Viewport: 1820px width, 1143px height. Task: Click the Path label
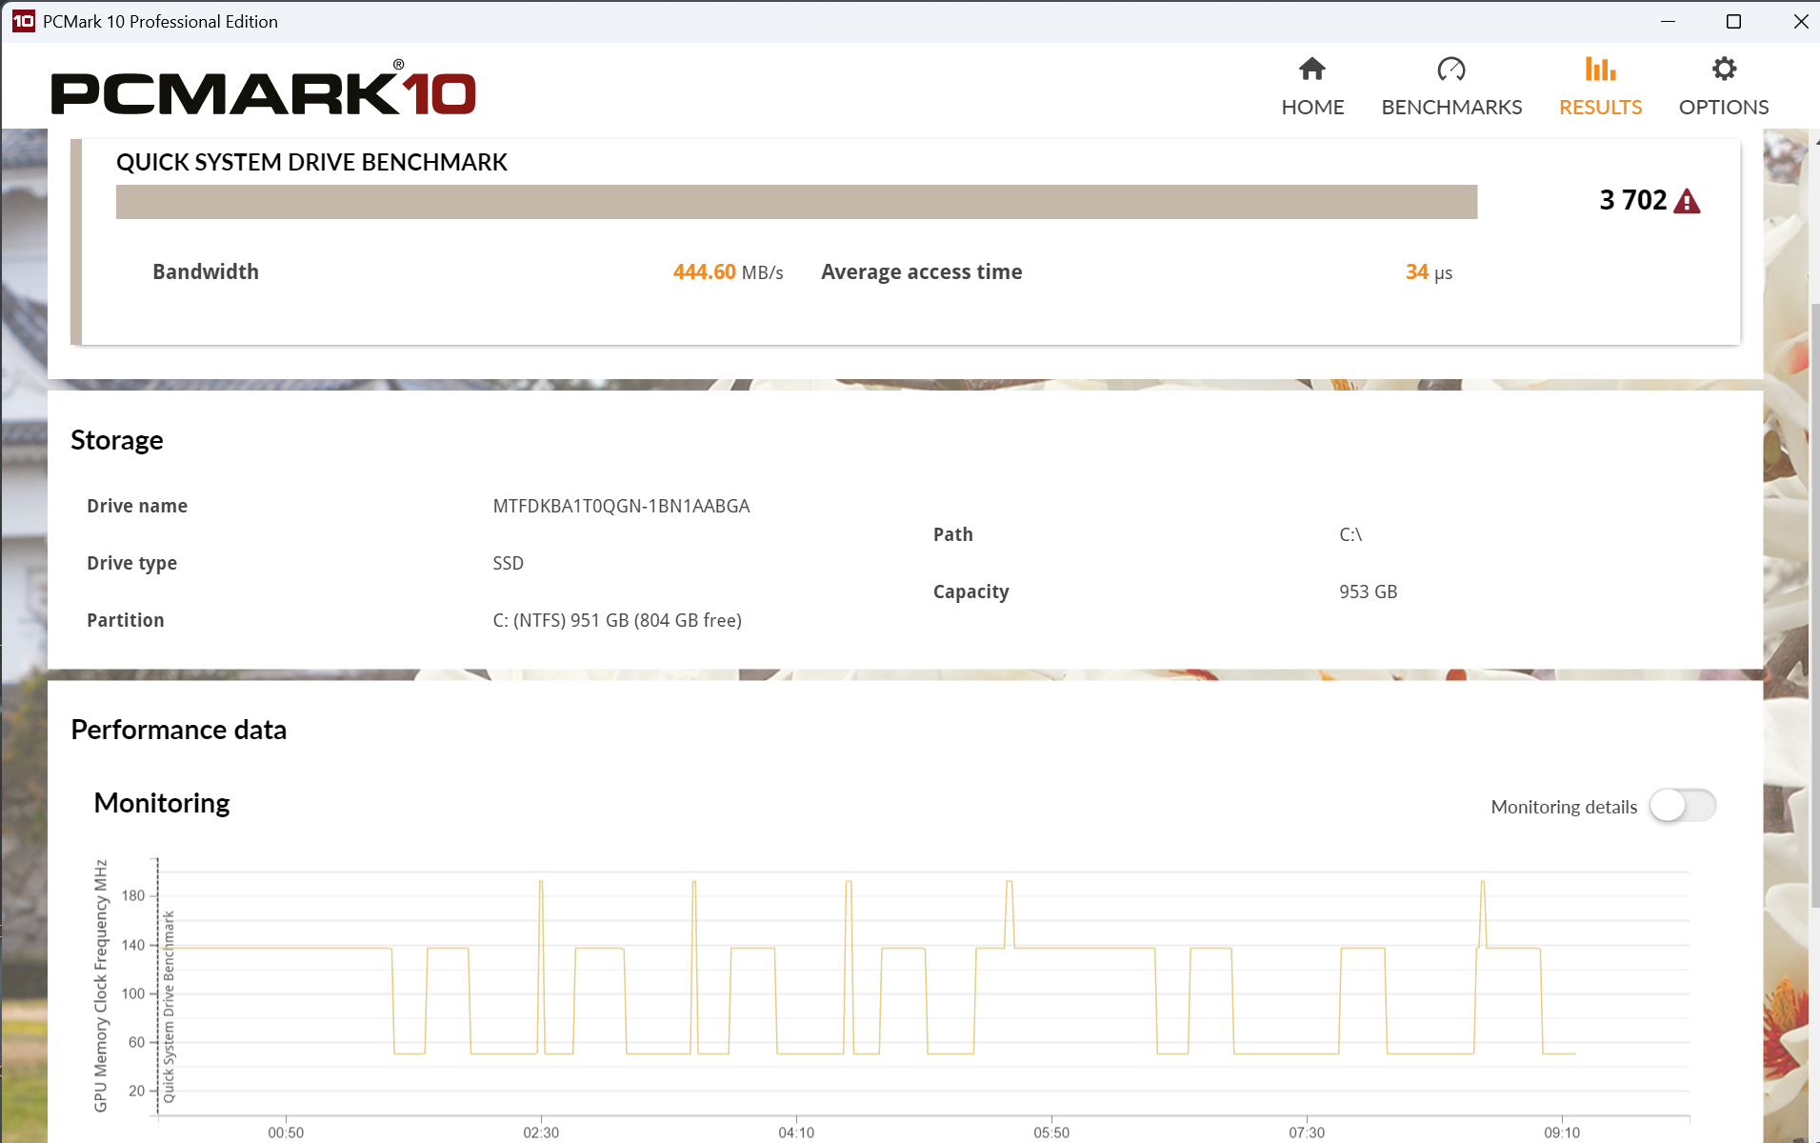point(952,534)
